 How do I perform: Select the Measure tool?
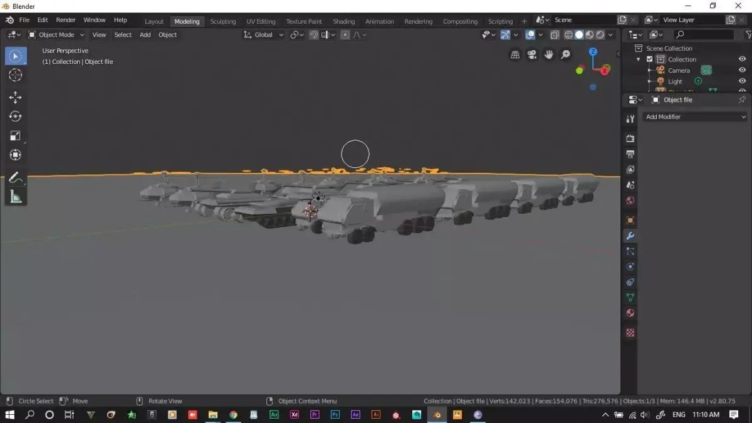(16, 197)
